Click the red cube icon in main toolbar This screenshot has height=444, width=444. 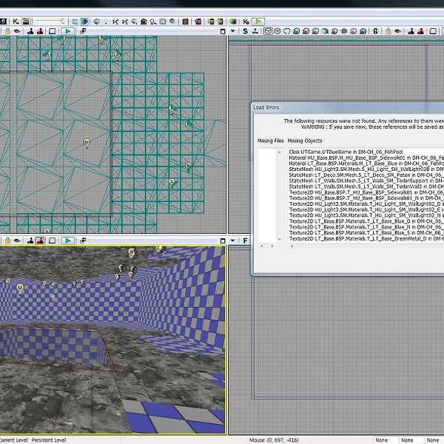coord(198,21)
